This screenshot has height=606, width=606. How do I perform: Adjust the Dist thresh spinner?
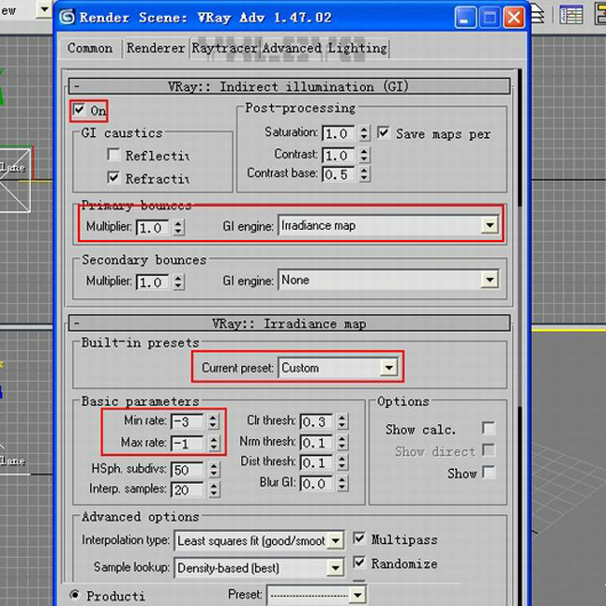pyautogui.click(x=342, y=462)
